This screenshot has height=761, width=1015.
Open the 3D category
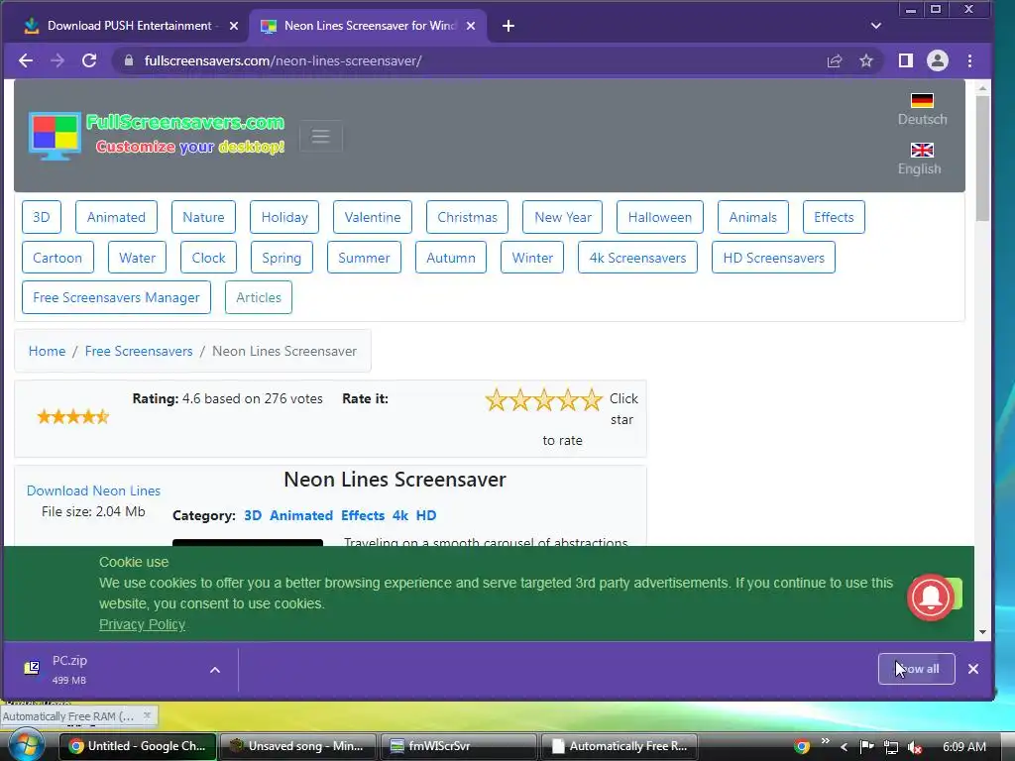point(42,217)
